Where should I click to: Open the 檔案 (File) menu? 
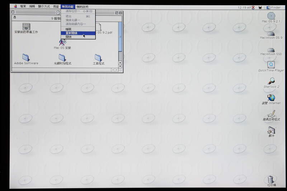pyautogui.click(x=23, y=6)
